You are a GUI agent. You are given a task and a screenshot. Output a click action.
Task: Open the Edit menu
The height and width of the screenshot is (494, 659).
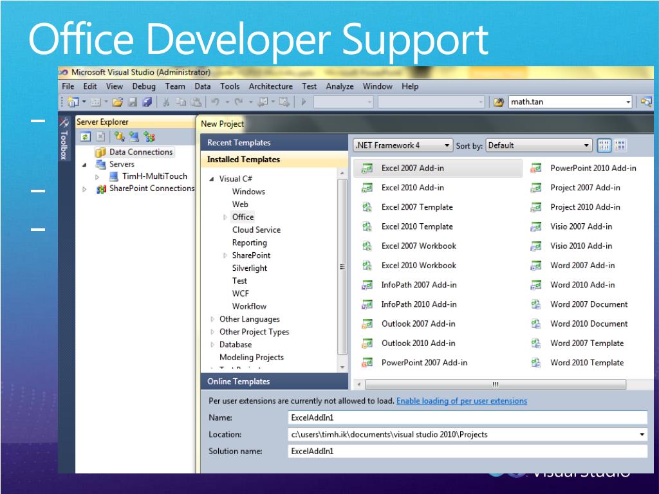[x=90, y=86]
